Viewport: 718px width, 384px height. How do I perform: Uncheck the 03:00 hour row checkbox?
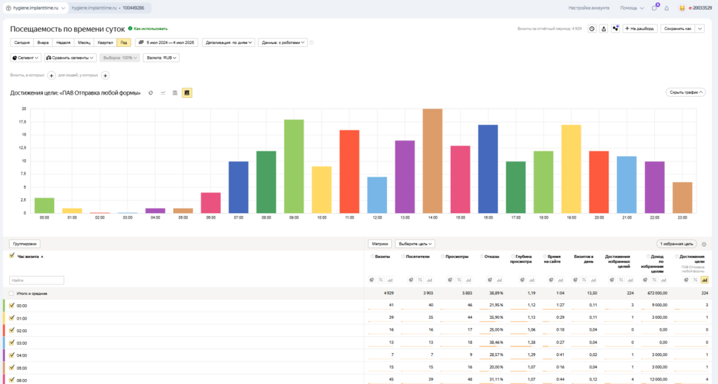(12, 343)
